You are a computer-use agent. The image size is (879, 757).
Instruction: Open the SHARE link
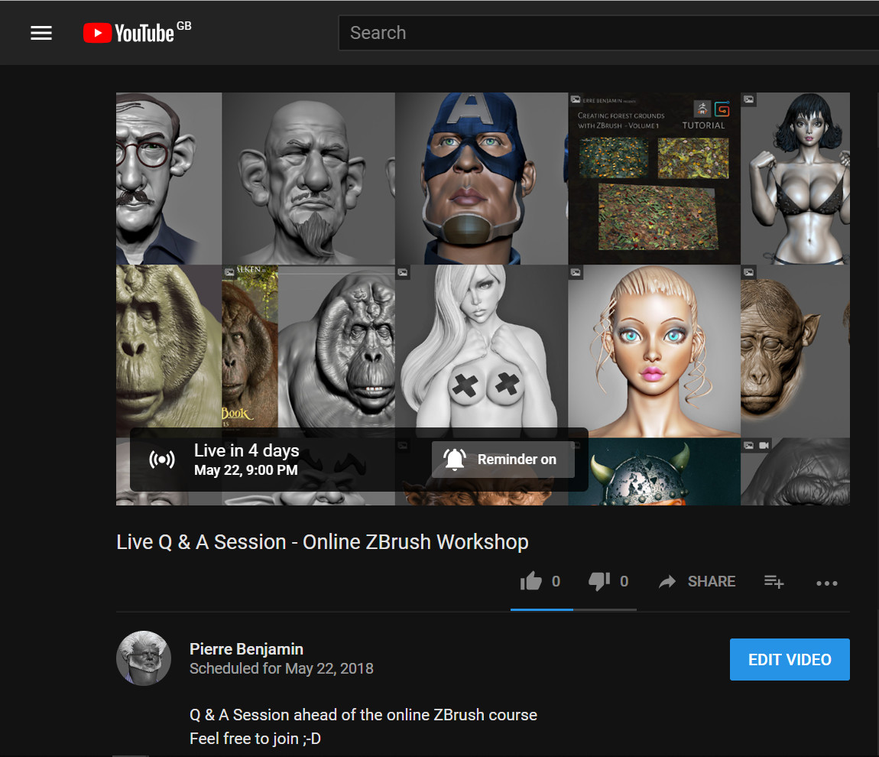click(x=712, y=581)
